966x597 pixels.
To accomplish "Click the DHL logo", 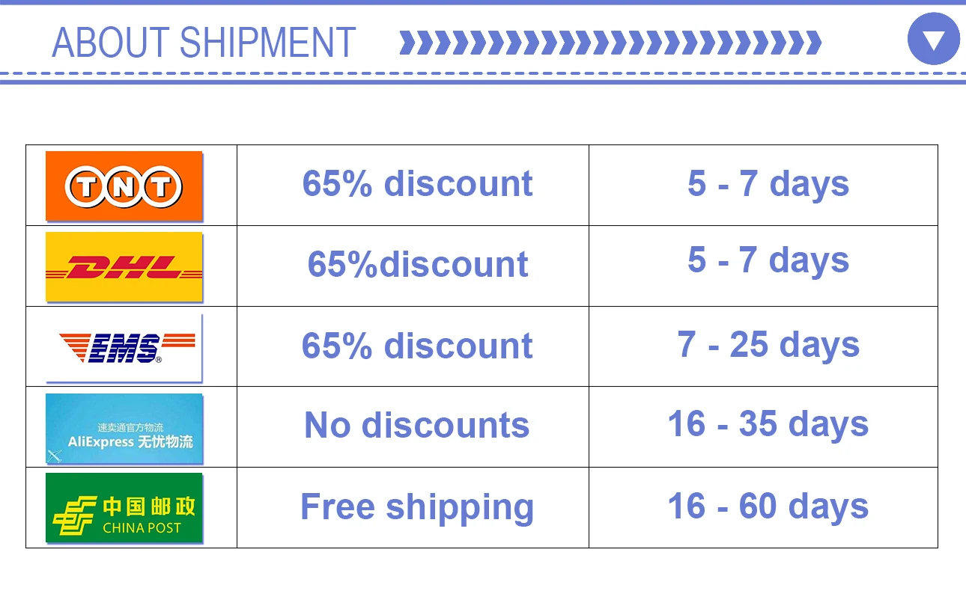I will (124, 267).
